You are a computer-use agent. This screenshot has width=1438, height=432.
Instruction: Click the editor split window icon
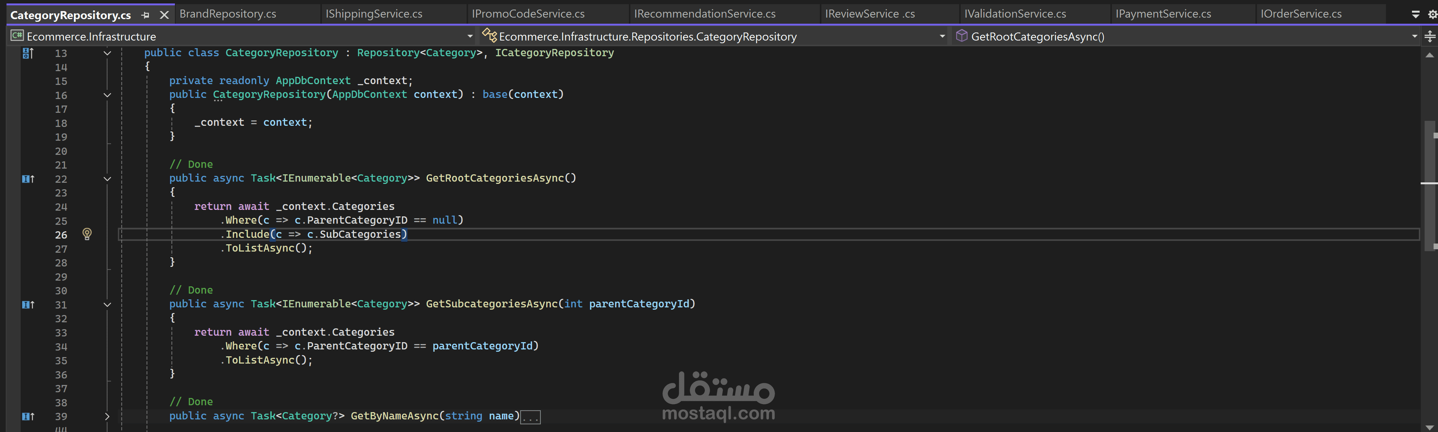(1430, 37)
